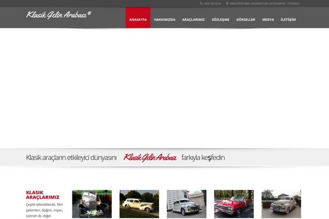Click the red Klasik Gelin Arabası banner logo
The width and height of the screenshot is (329, 219).
tap(150, 158)
